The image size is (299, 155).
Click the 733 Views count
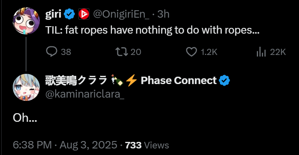tap(147, 145)
